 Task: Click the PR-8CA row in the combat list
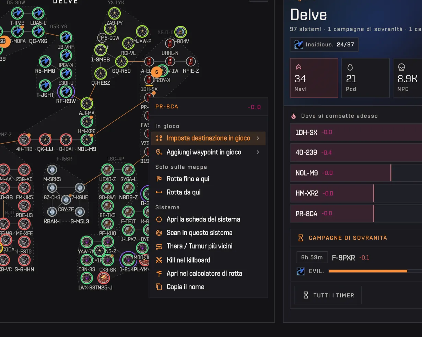(x=356, y=214)
